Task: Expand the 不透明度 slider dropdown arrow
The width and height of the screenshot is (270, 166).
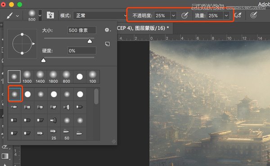Action: coord(173,16)
